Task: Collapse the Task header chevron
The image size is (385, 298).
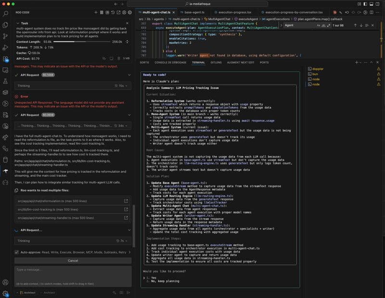Action: (18, 23)
